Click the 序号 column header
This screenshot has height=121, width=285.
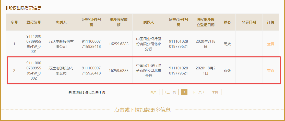pyautogui.click(x=14, y=22)
